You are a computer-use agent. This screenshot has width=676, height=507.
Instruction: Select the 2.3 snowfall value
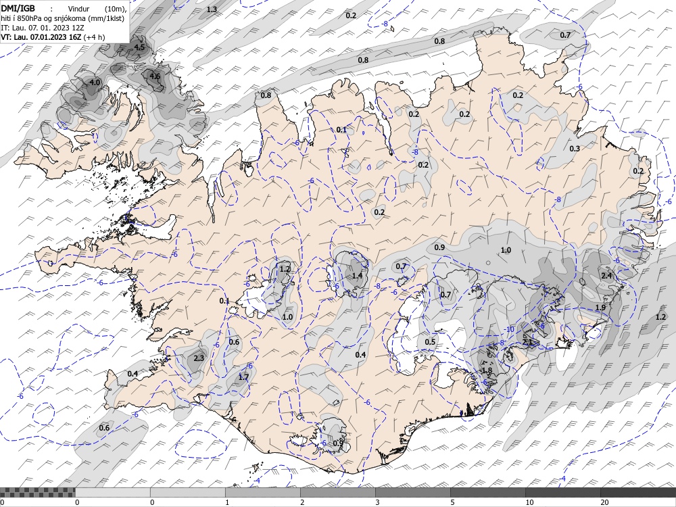[199, 358]
